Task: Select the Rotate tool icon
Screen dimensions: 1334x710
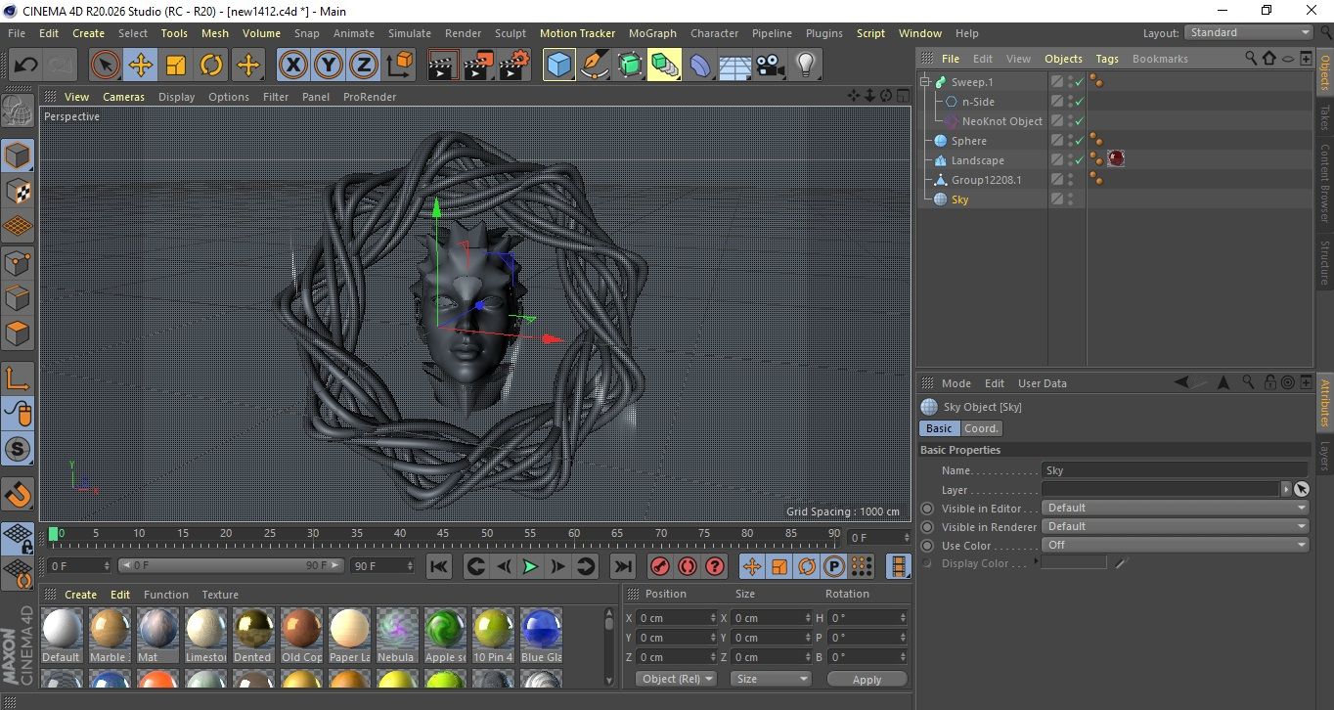Action: (211, 66)
